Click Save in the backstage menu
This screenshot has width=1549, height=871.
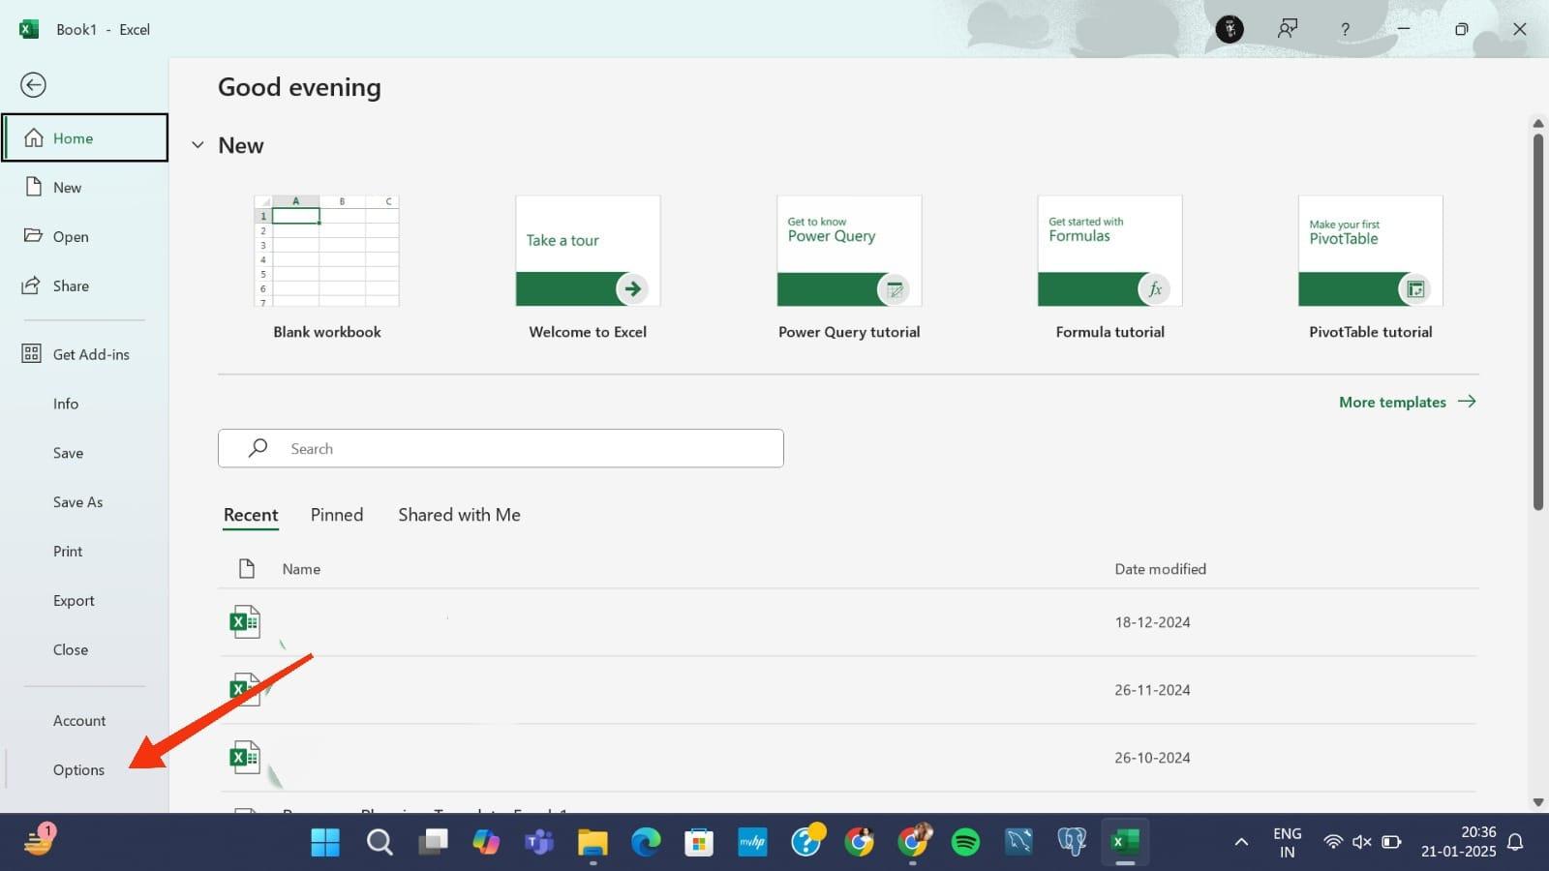click(85, 453)
